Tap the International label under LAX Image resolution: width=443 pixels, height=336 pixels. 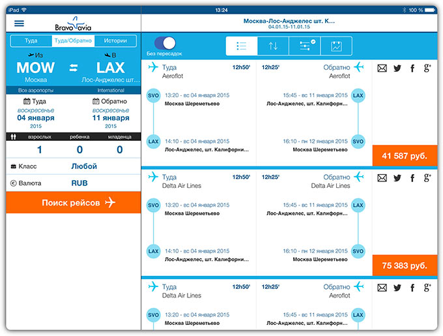click(x=111, y=90)
